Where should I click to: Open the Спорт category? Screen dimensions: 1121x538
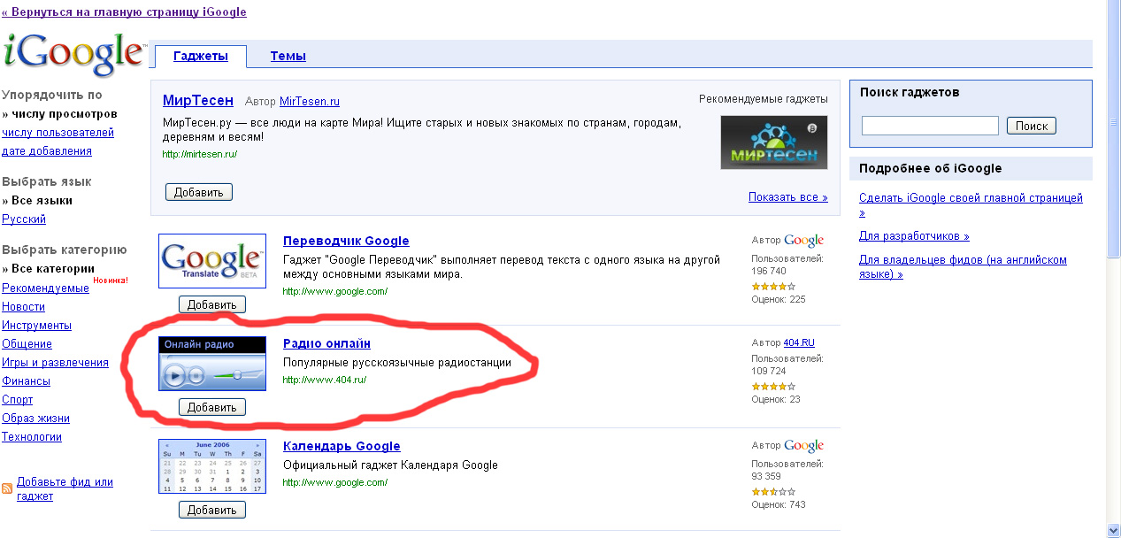17,400
